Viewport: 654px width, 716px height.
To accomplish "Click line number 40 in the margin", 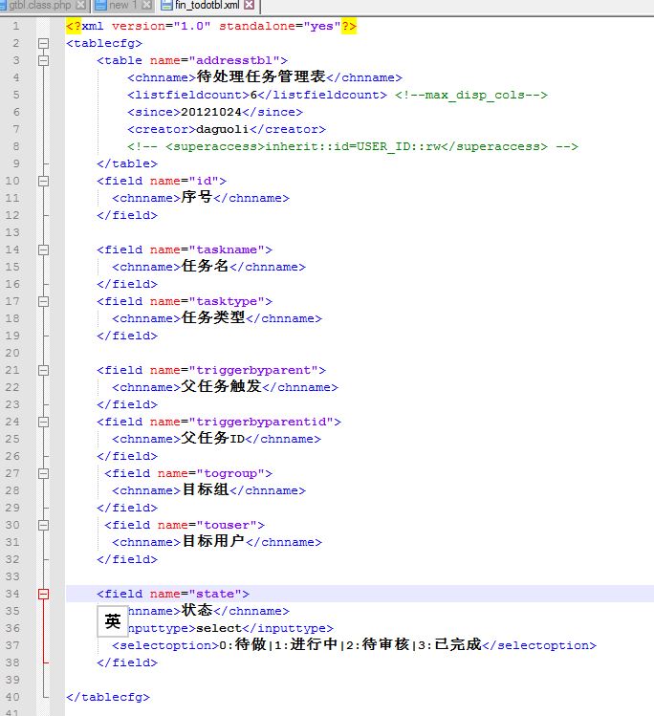I will pyautogui.click(x=13, y=697).
